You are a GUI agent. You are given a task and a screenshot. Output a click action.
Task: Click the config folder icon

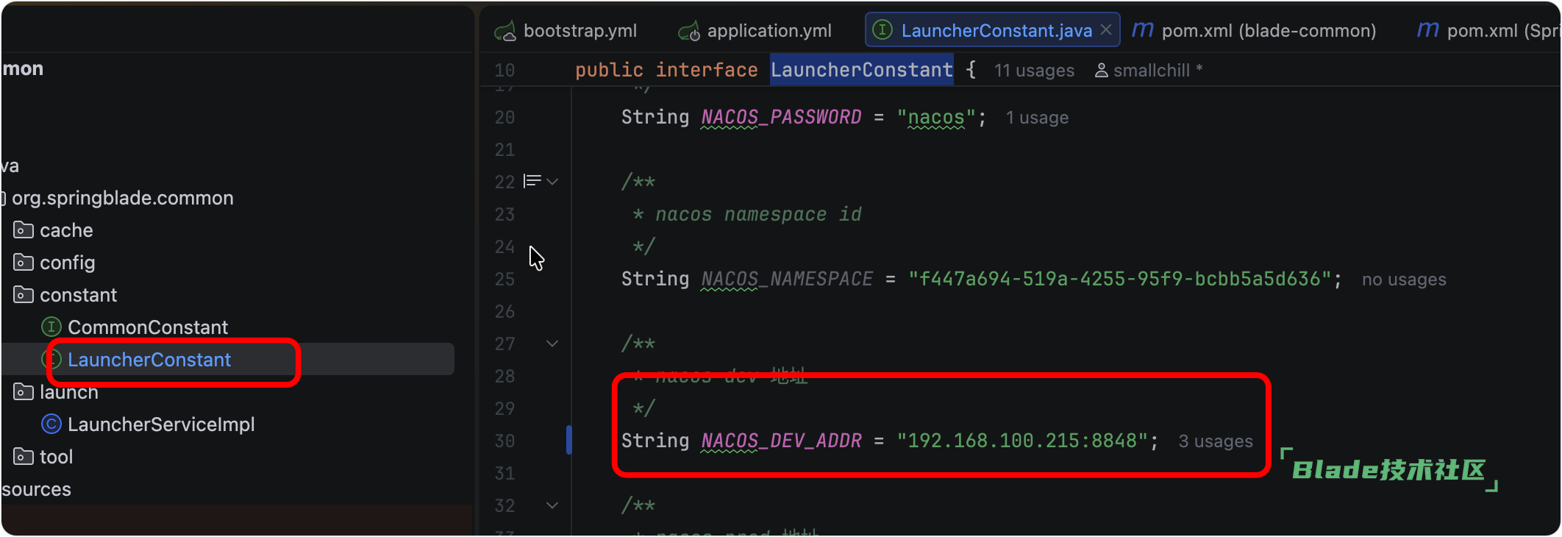[24, 263]
